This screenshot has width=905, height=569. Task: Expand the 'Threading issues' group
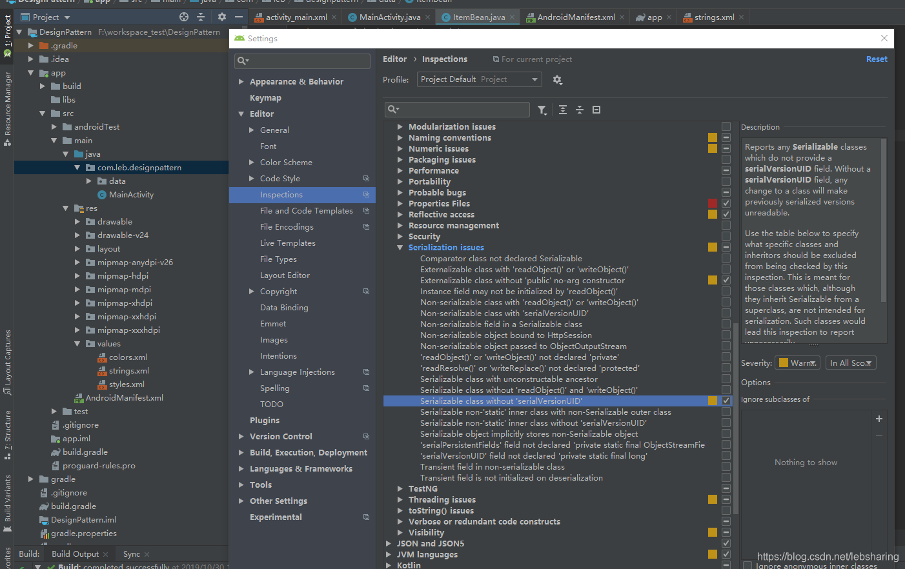[400, 499]
